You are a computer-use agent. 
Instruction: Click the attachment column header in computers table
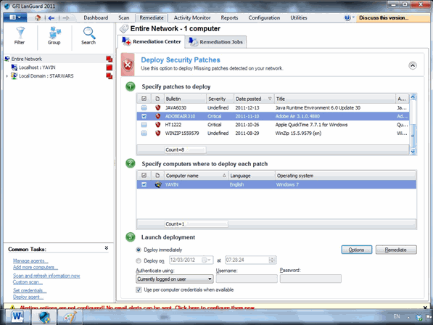point(157,176)
